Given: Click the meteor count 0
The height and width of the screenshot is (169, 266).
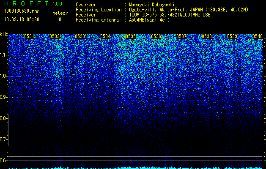Looking at the screenshot, I should (x=60, y=19).
